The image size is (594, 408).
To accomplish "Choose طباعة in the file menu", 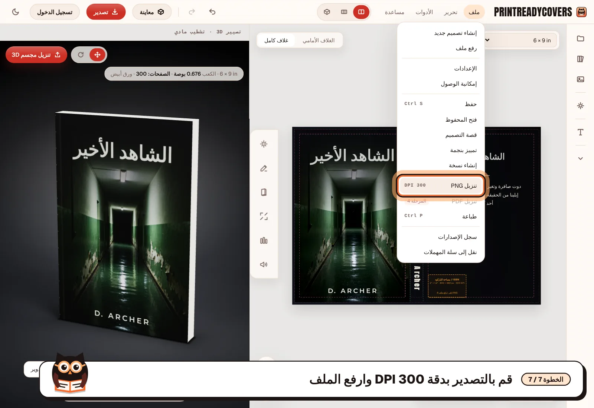I will [x=441, y=216].
